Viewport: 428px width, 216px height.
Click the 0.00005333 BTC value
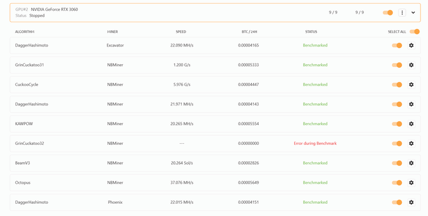click(248, 65)
